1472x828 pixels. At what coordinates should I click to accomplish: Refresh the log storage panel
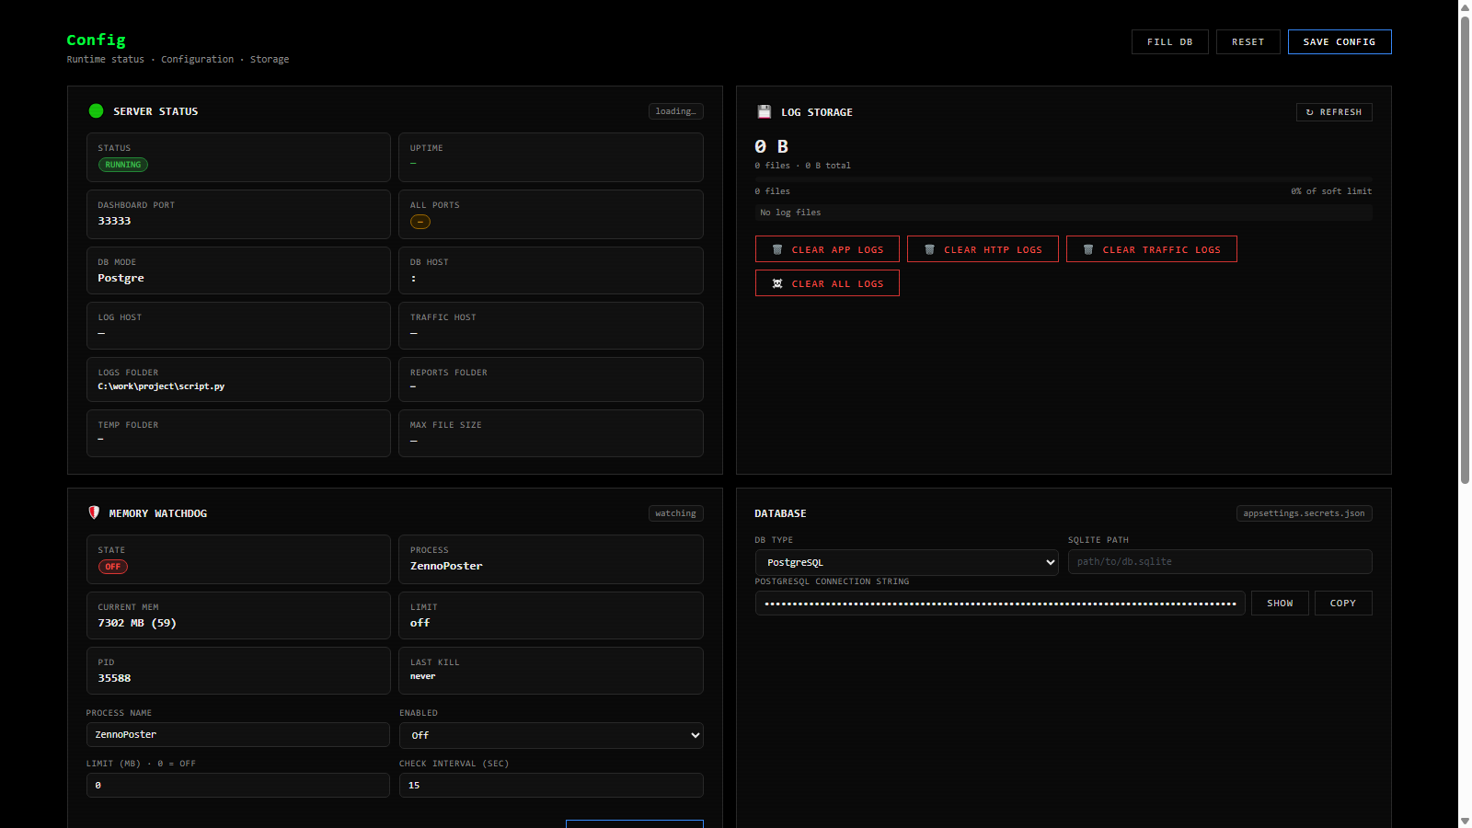[x=1334, y=112]
